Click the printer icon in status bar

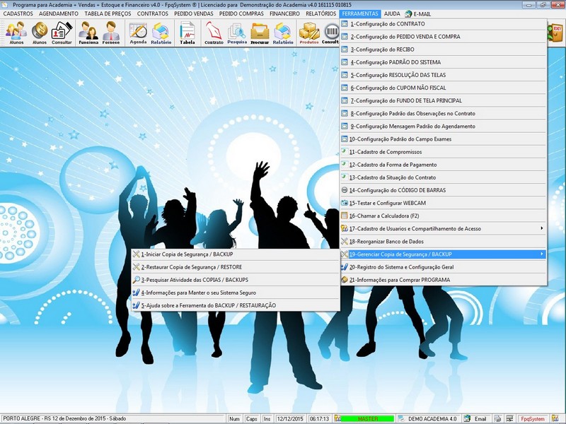coord(497,418)
